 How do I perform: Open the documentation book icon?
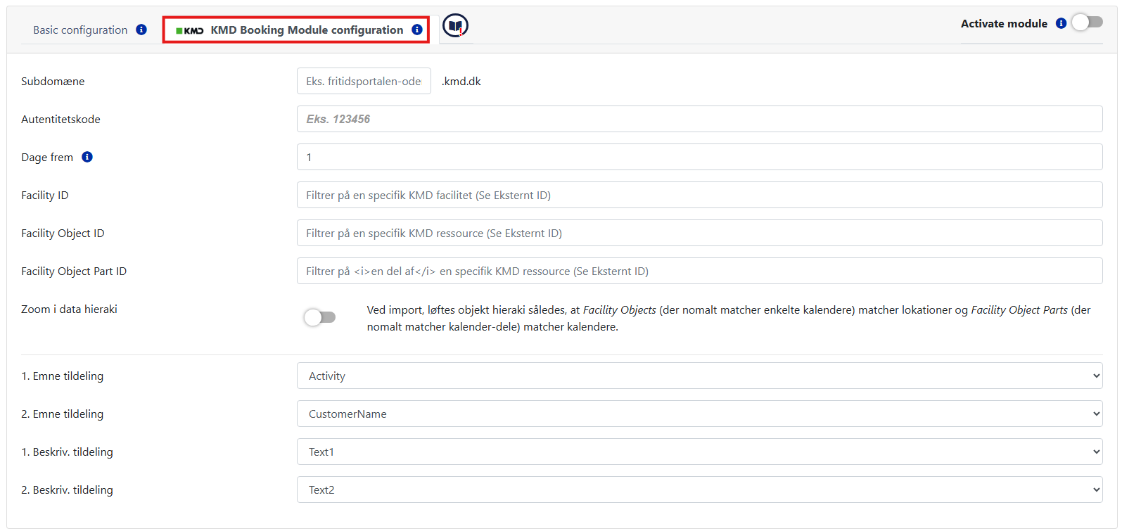point(455,26)
